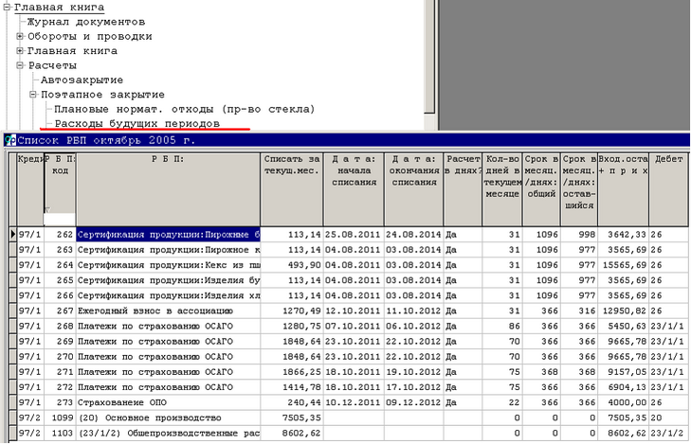
Task: Click the window icon in the Список РБП title bar
Action: tap(9, 140)
